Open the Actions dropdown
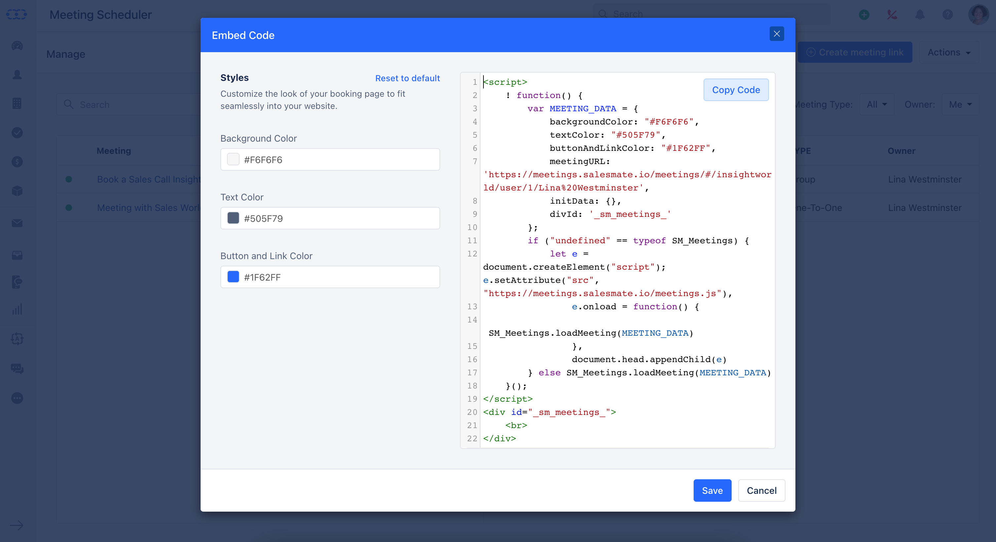 (x=949, y=52)
